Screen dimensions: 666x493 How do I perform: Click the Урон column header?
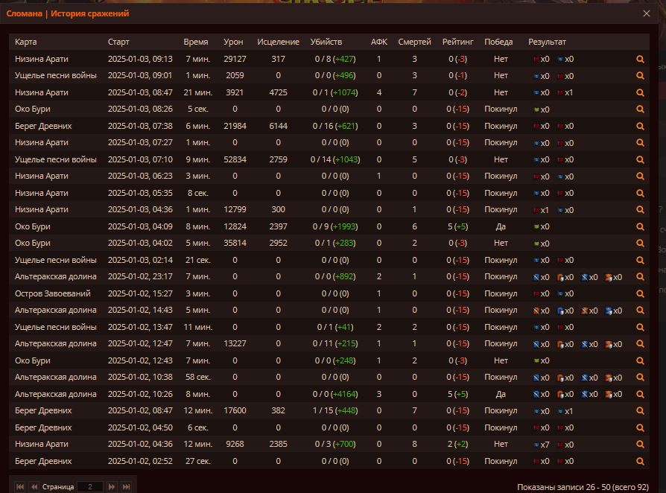[233, 42]
